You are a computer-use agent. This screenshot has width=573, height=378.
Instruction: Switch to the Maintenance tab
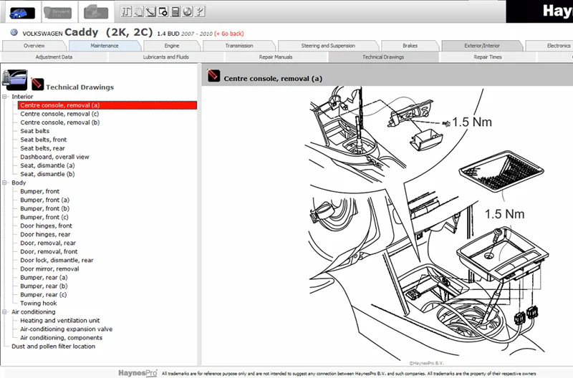(105, 46)
